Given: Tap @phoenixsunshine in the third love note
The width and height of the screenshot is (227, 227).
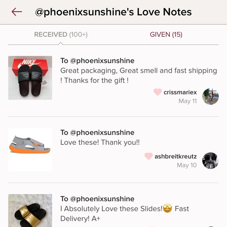Looking at the screenshot, I should (x=102, y=199).
